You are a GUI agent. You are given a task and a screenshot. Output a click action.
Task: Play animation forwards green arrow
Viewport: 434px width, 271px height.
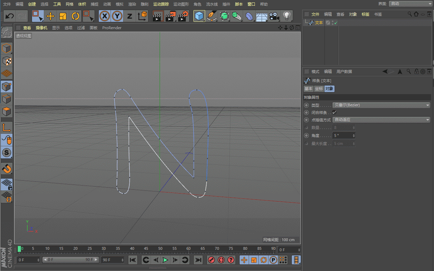coord(165,260)
